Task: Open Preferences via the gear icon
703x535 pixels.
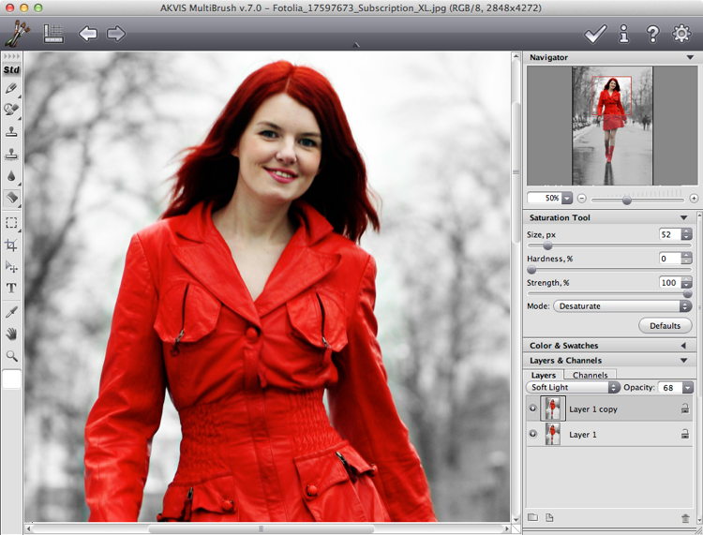Action: coord(681,35)
